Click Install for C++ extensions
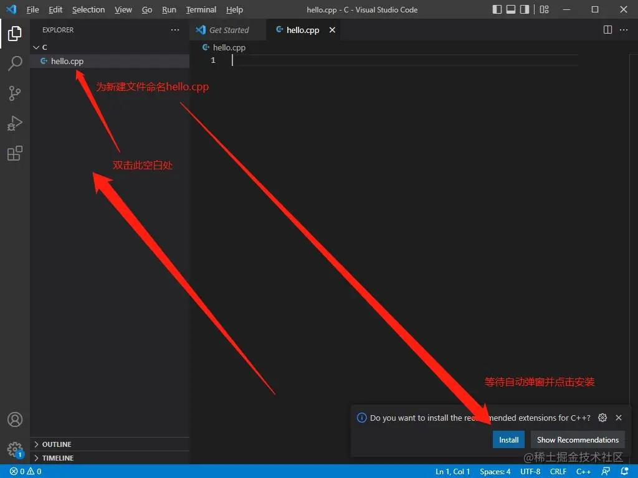The height and width of the screenshot is (478, 638). (x=508, y=440)
